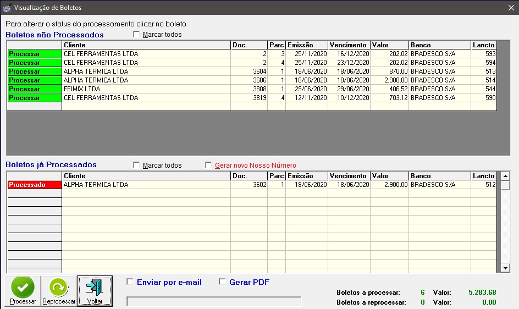
Task: Click Cliente column header in unprocessed table
Action: 146,45
